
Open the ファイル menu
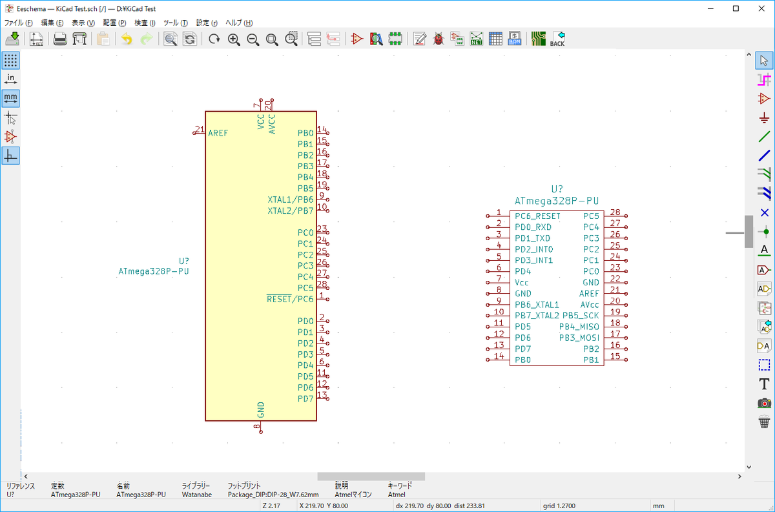[x=18, y=23]
